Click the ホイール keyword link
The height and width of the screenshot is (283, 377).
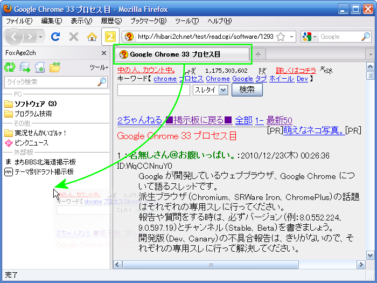tap(282, 79)
